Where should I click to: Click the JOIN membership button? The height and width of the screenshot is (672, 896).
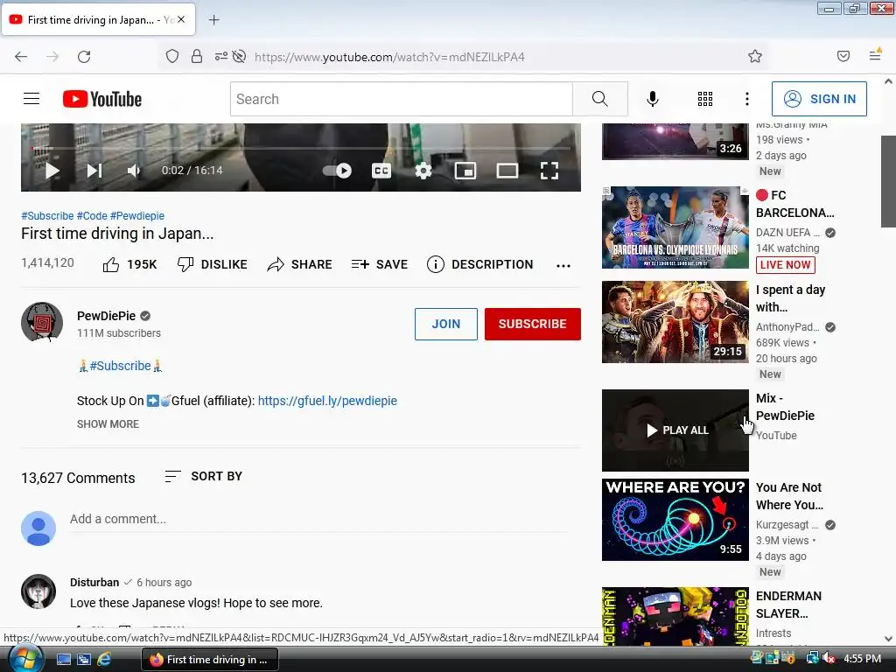445,324
